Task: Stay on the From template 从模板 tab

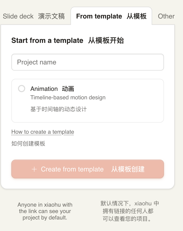Action: (111, 16)
